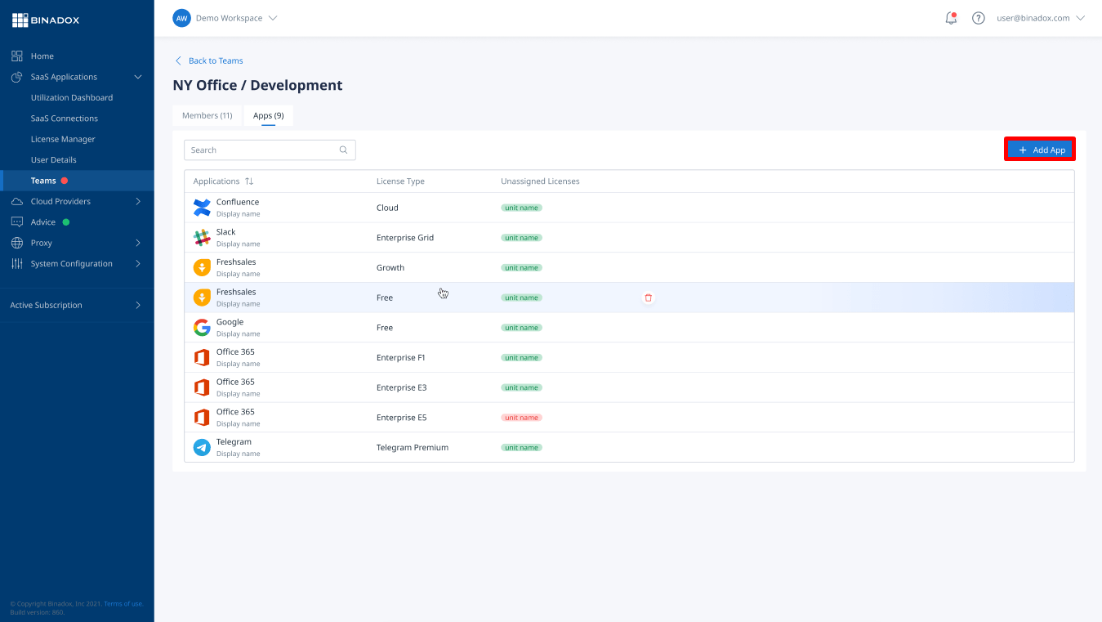
Task: Click the Telegram Premium license cell
Action: click(413, 448)
